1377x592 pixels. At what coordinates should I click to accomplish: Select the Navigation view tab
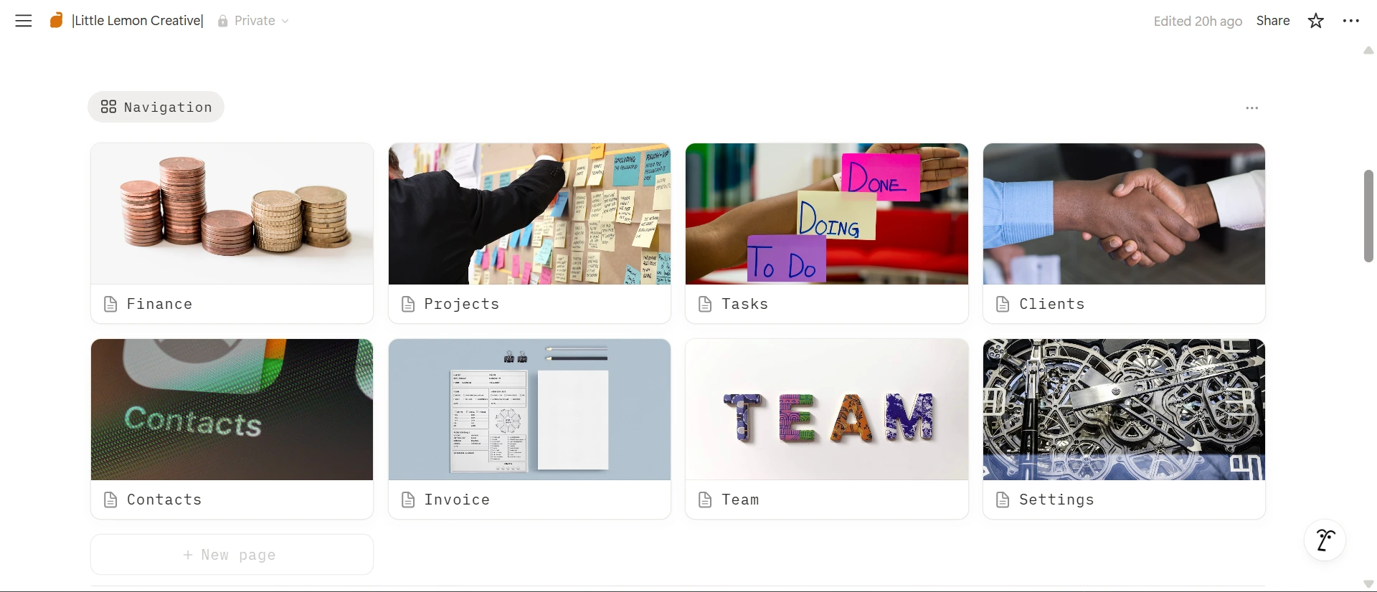click(x=156, y=107)
